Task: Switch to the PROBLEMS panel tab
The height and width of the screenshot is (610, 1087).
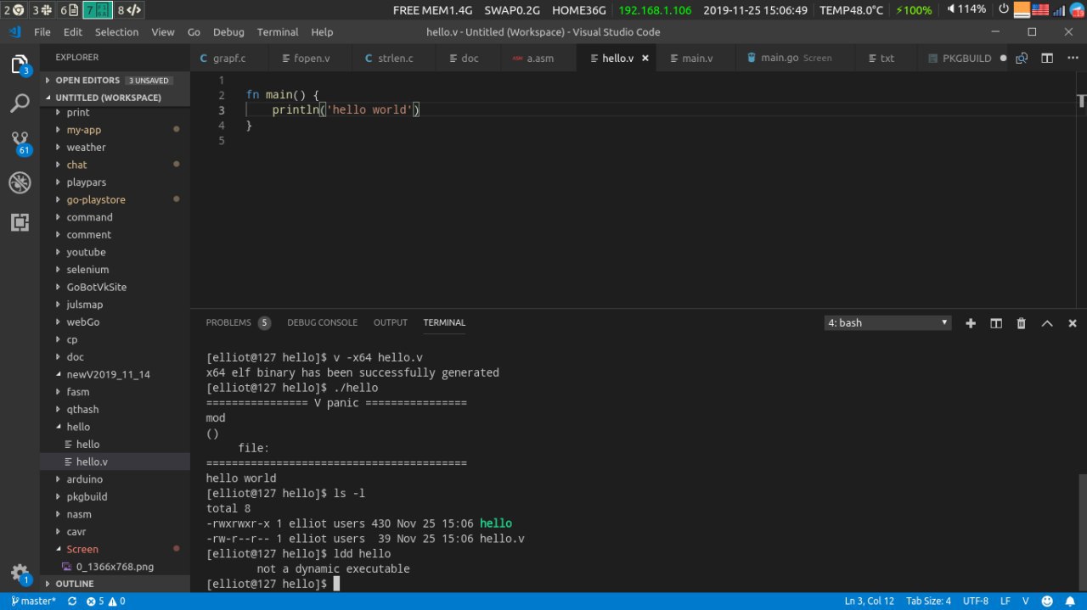Action: [238, 323]
